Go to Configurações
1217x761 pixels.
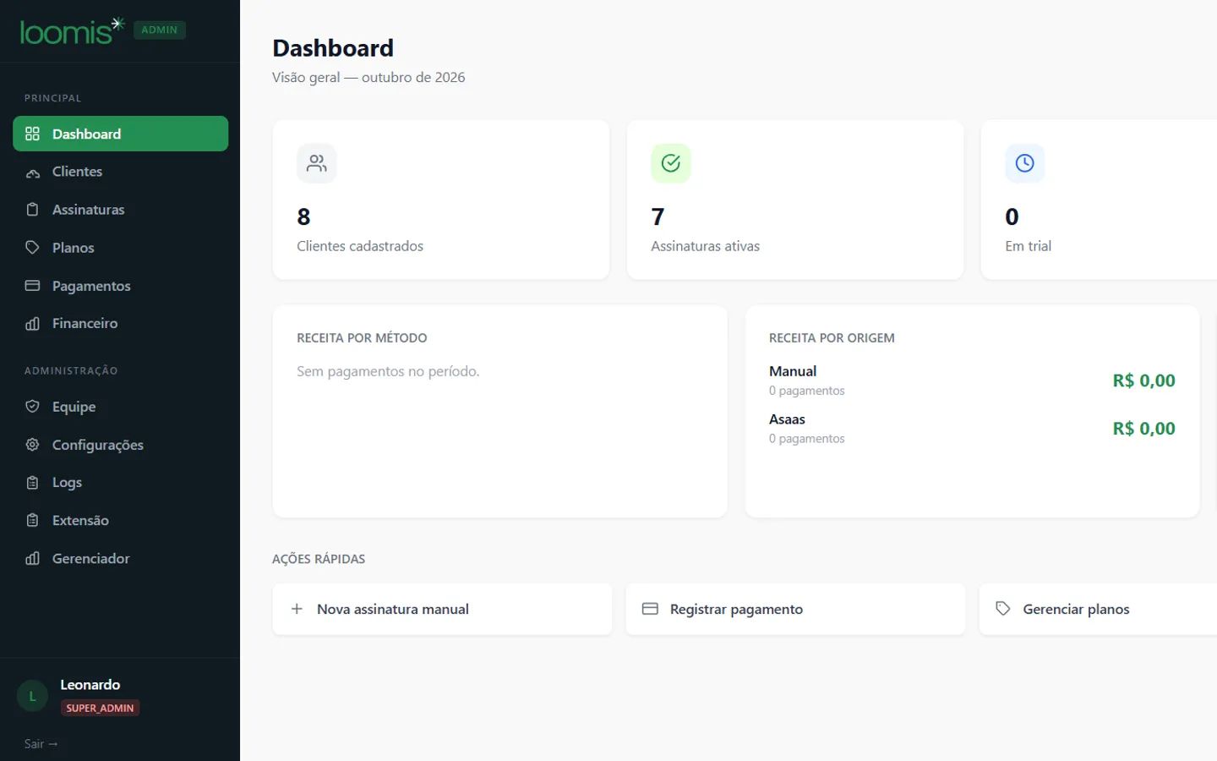121,445
